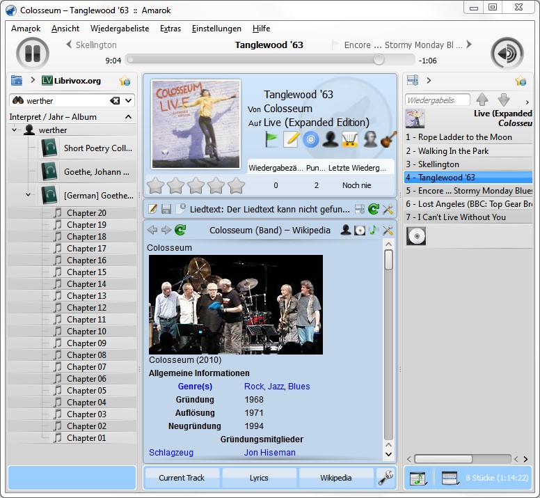Reload the Wikipedia applet page
Image resolution: width=540 pixels, height=498 pixels.
coord(180,230)
